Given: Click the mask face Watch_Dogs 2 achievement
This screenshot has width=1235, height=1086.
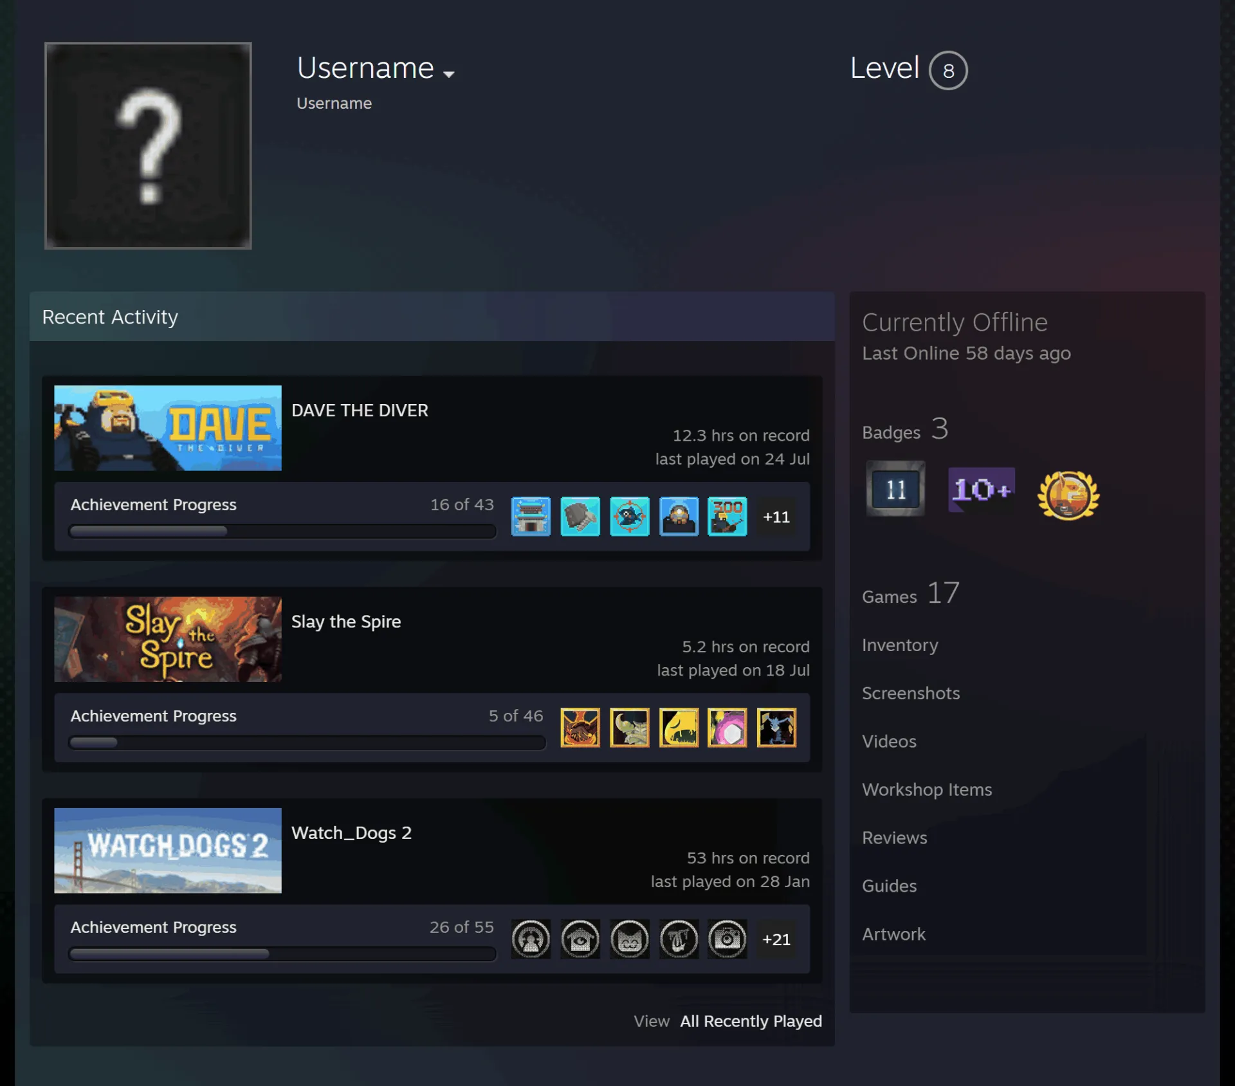Looking at the screenshot, I should [629, 939].
